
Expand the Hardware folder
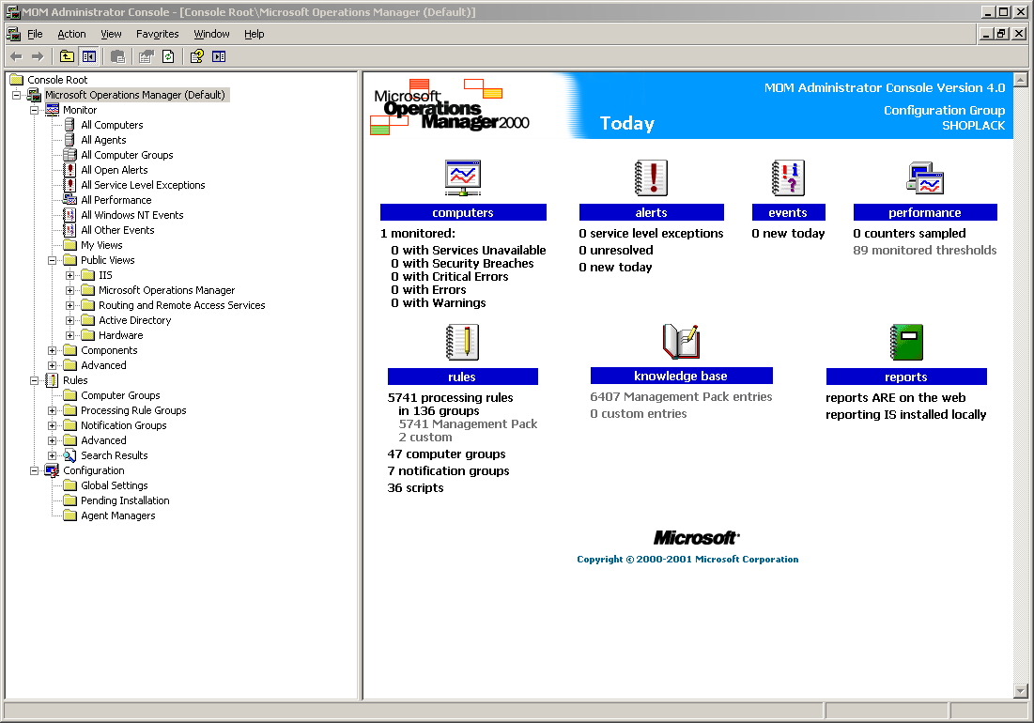69,335
